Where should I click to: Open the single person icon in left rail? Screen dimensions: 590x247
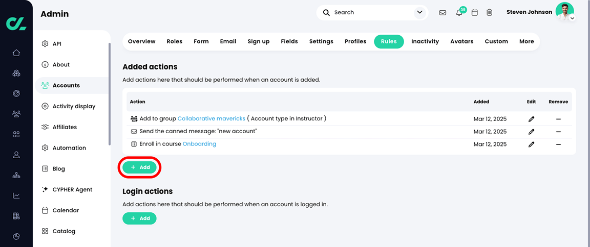[x=16, y=155]
